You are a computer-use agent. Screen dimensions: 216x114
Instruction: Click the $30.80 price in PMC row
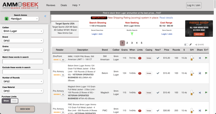pyautogui.click(x=166, y=111)
